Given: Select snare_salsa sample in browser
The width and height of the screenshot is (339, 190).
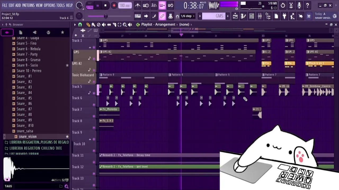Looking at the screenshot, I should point(25,131).
